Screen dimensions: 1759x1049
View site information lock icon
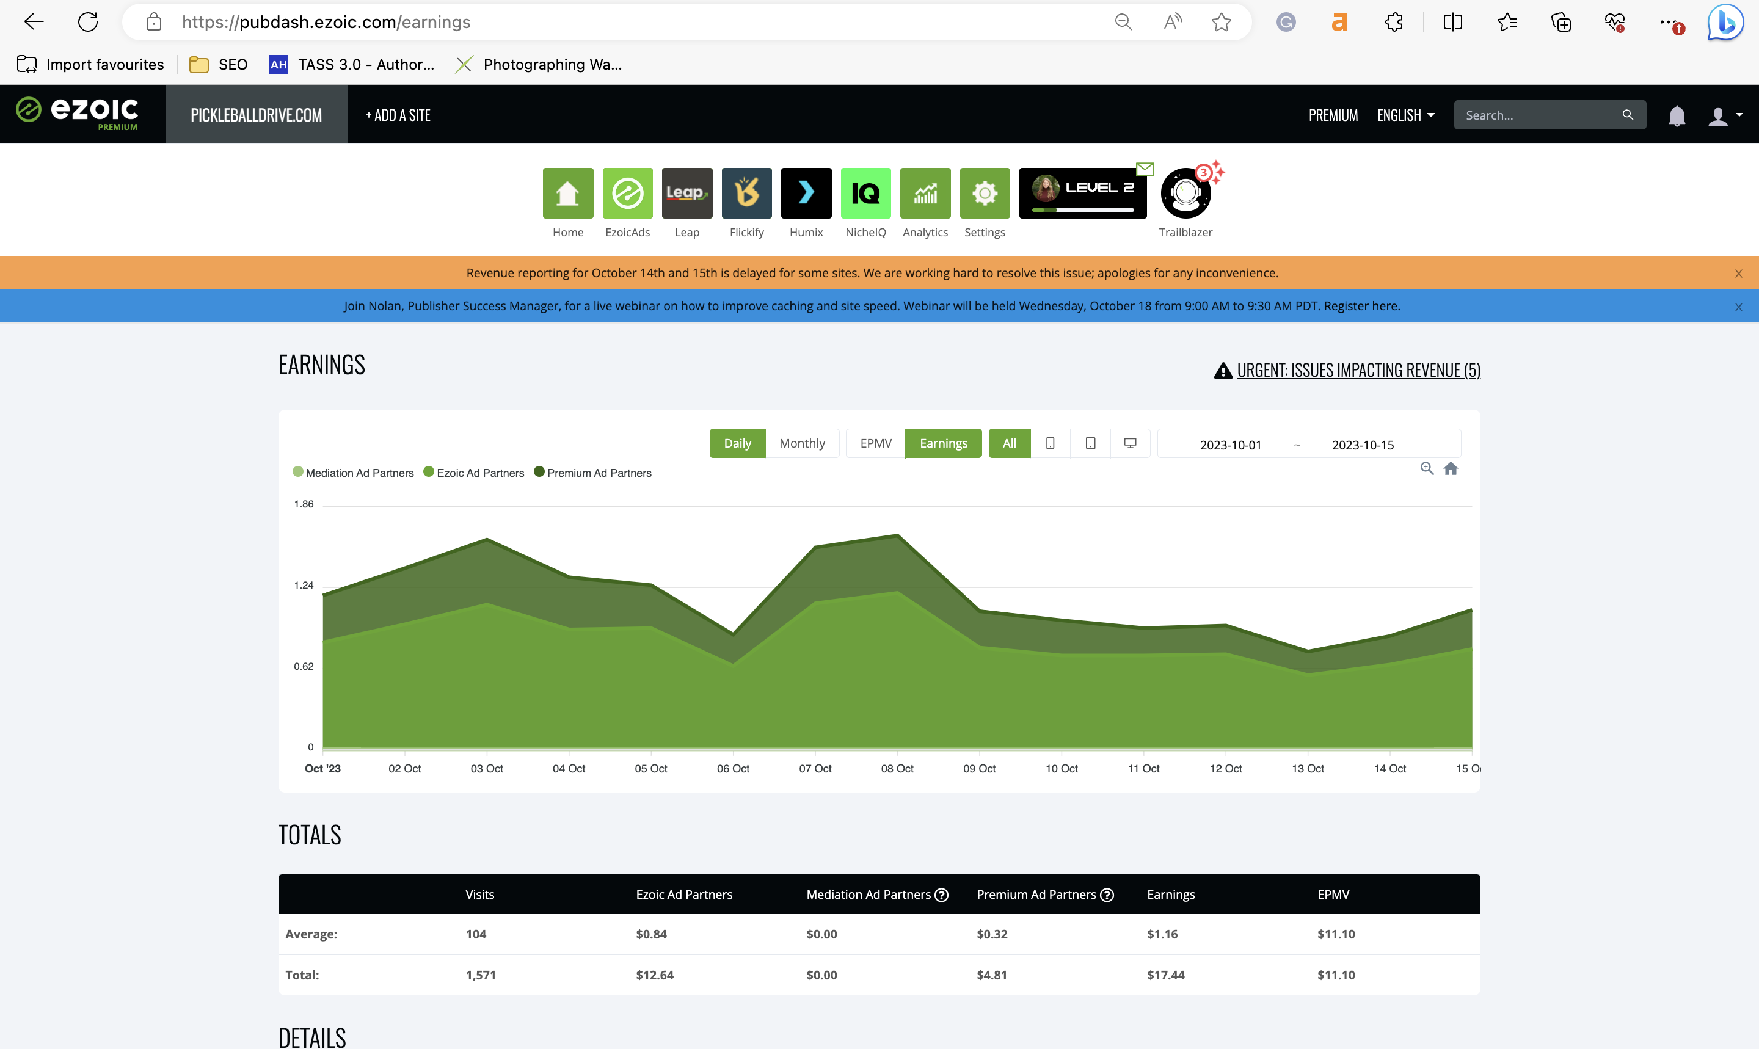(153, 22)
